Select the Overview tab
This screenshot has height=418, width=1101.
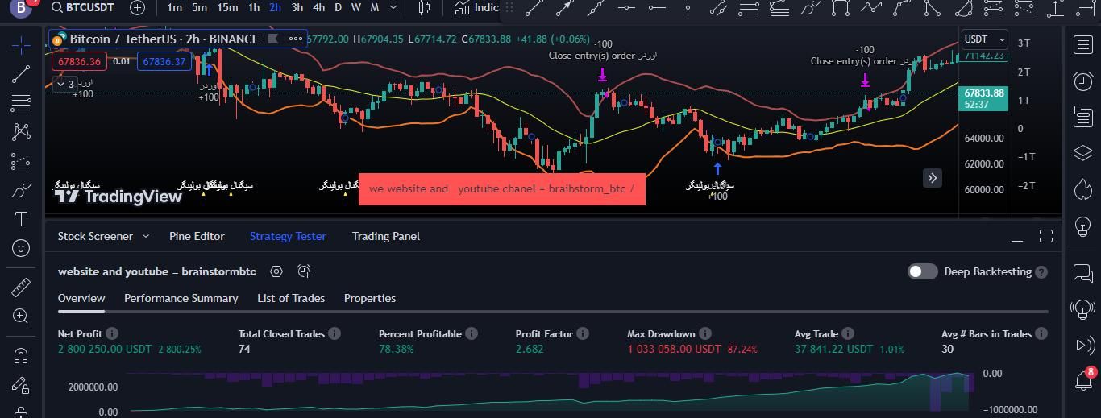[81, 298]
